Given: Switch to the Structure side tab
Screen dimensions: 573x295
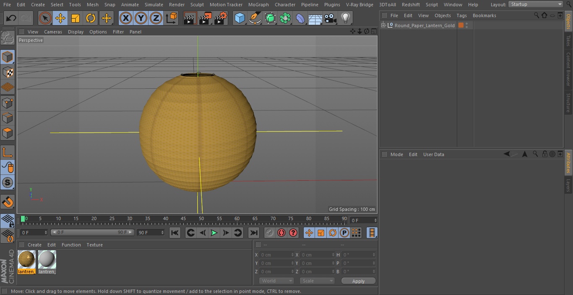Looking at the screenshot, I should click(568, 103).
